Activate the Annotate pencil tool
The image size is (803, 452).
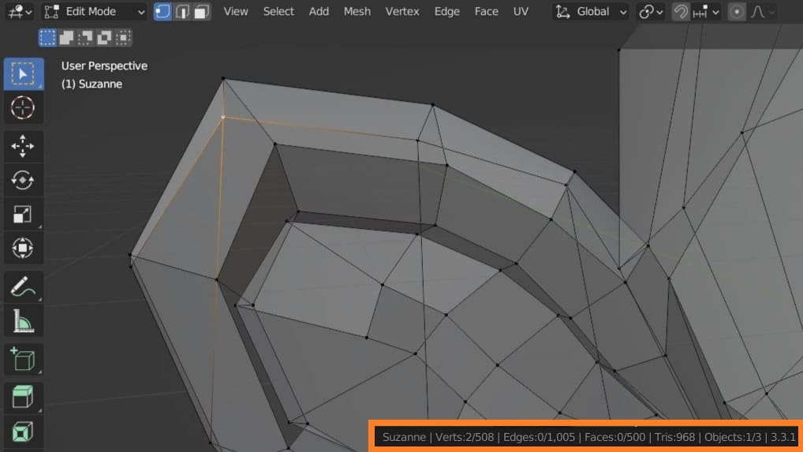click(x=23, y=286)
